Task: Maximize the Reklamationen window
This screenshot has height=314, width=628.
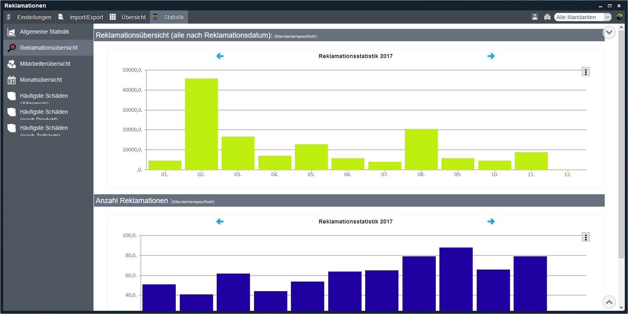Action: tap(610, 6)
